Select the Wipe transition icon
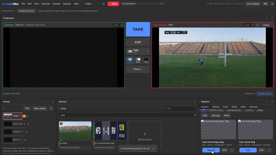Viewport: 276px width, 155px height. (x=138, y=60)
